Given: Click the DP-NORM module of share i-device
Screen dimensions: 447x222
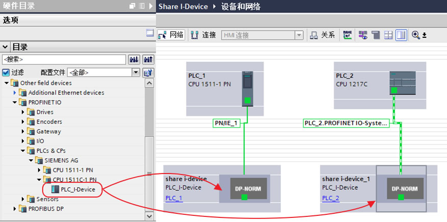Looking at the screenshot, I should [x=248, y=189].
